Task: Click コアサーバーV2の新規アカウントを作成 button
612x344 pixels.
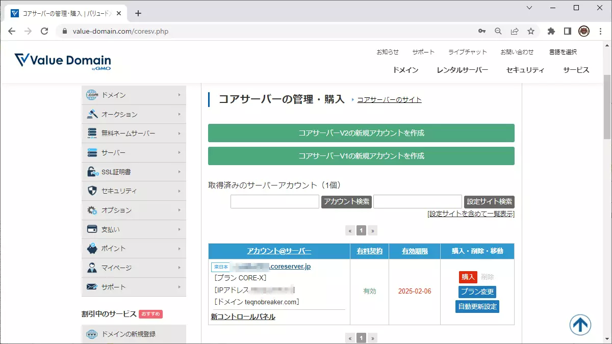Action: 361,133
